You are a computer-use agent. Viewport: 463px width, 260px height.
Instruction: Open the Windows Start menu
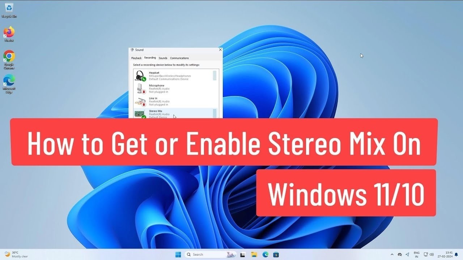point(178,255)
